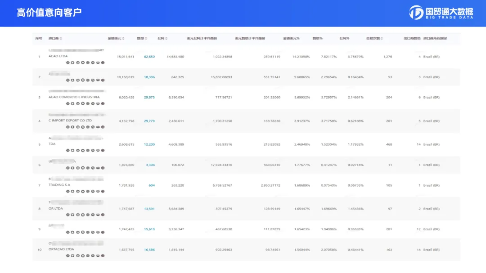Click the AI icon in row 1 (ACAO LTDA)
This screenshot has height=273, width=486.
coord(93,63)
